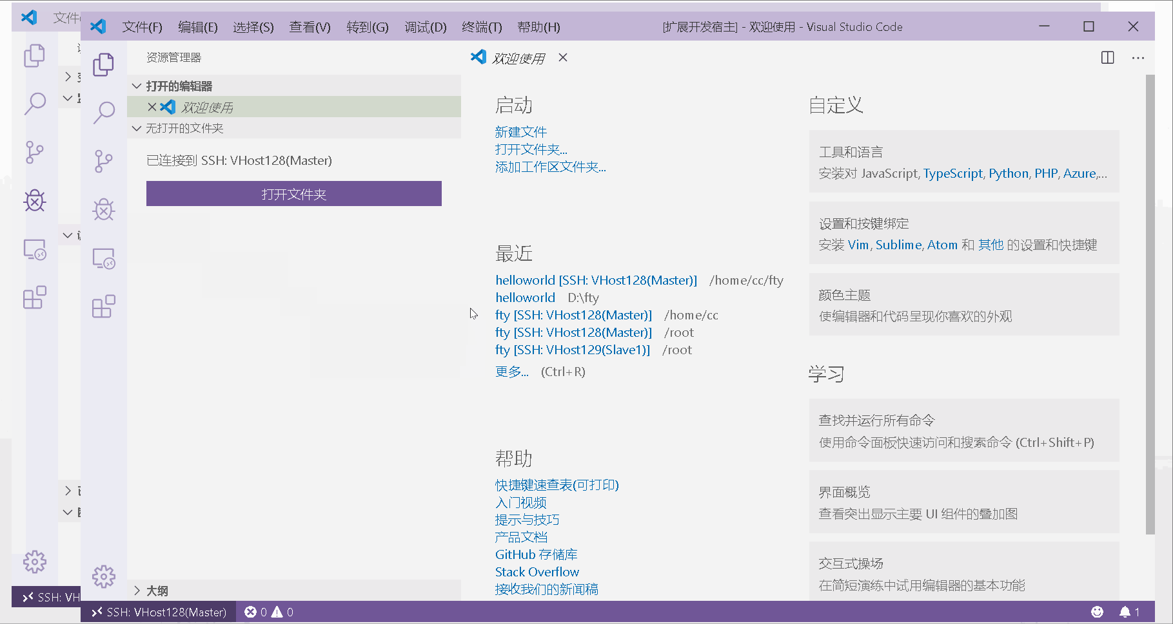Open the 查看(V) menu
1173x624 pixels.
(310, 27)
